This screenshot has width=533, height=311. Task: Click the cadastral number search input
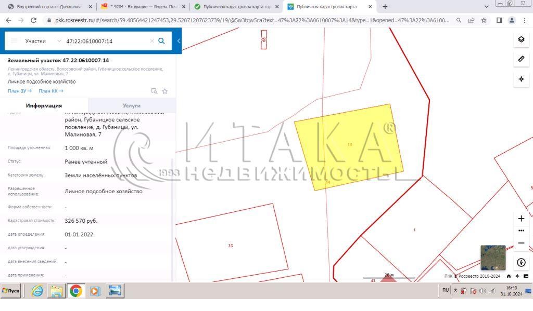(x=105, y=41)
